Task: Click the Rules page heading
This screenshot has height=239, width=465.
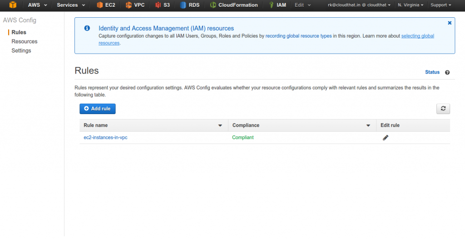Action: (87, 71)
